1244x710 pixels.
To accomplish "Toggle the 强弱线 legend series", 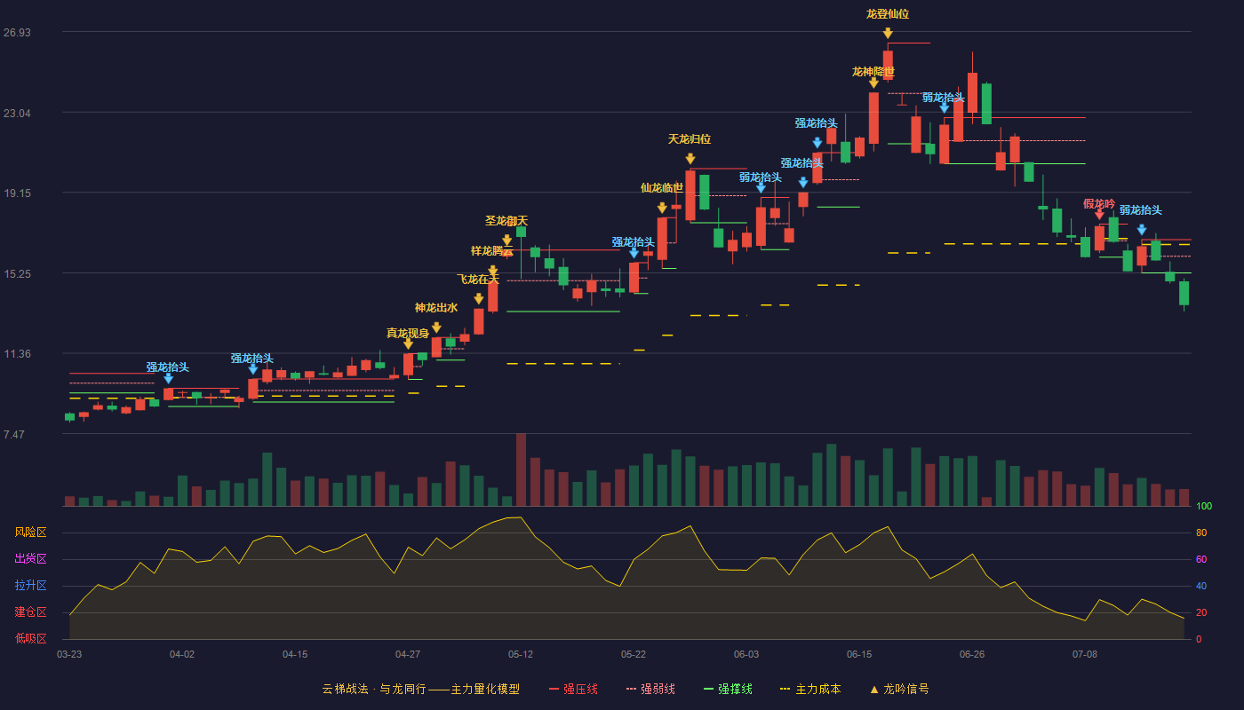I will pyautogui.click(x=650, y=689).
